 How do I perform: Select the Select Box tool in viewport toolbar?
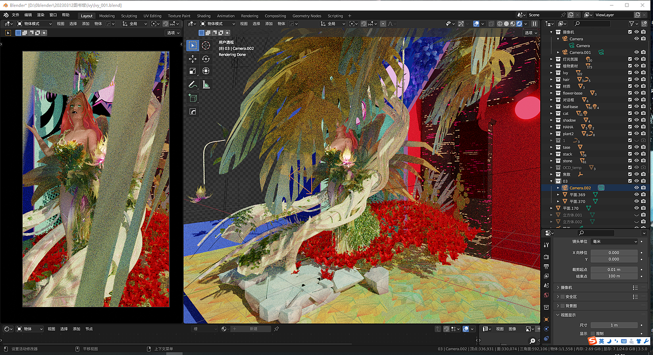point(192,45)
